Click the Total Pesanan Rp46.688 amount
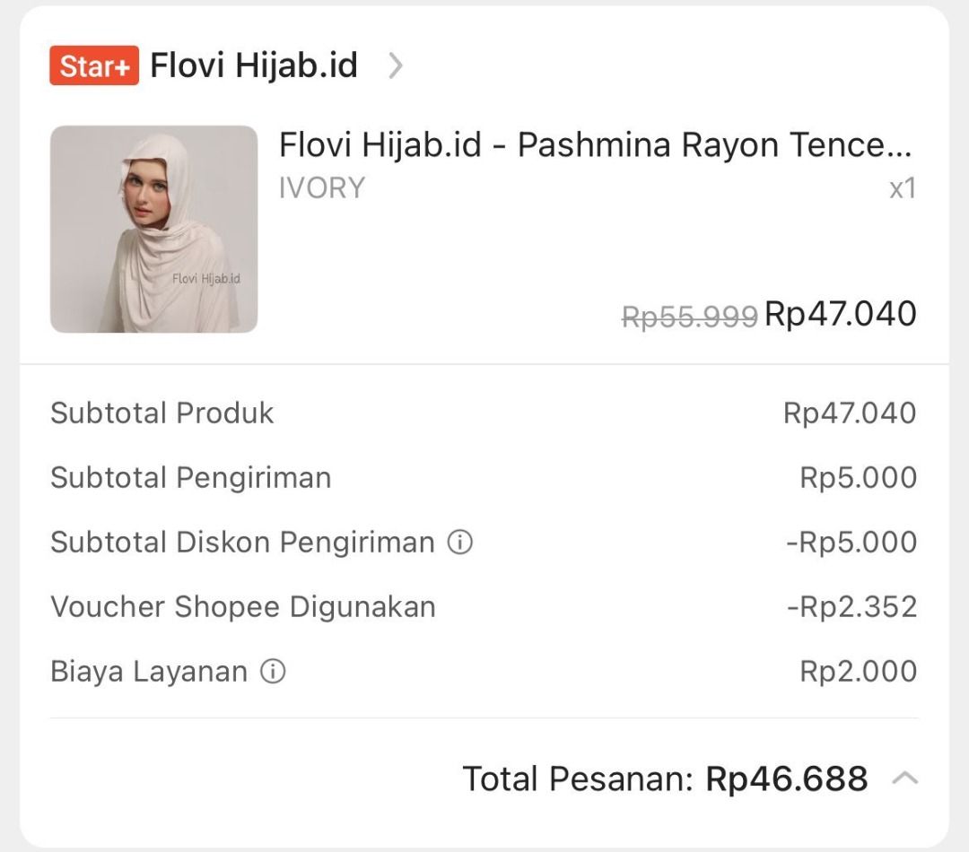969x852 pixels. [786, 778]
